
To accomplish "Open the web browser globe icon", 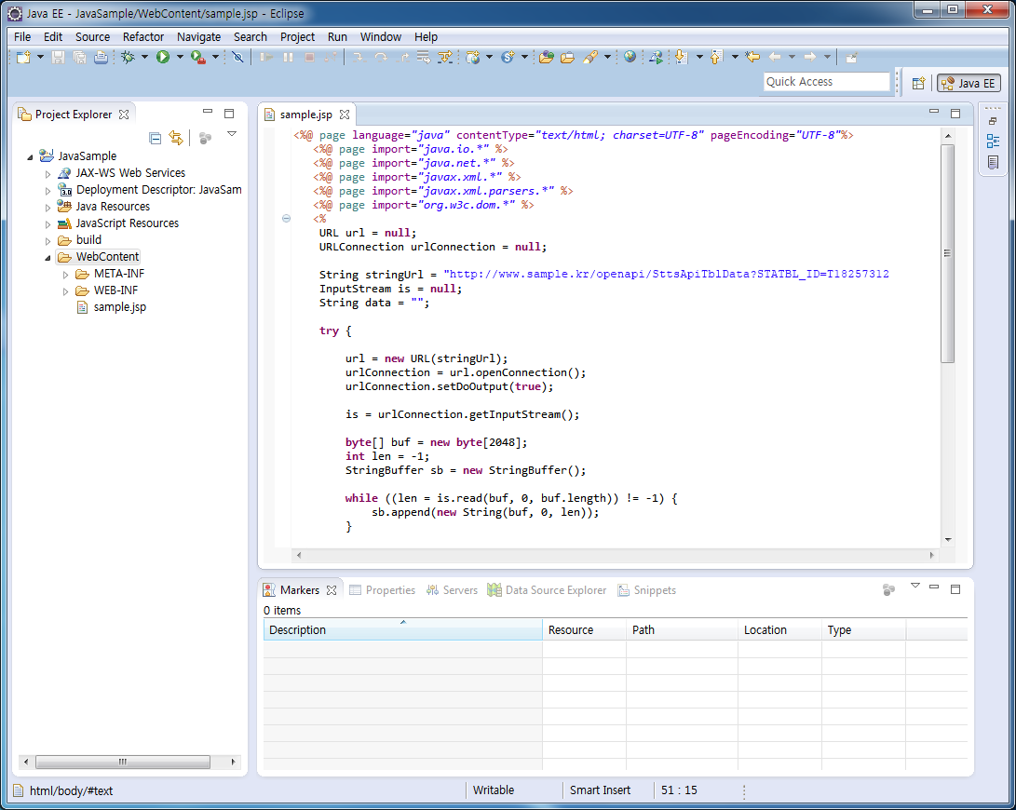I will [x=630, y=58].
